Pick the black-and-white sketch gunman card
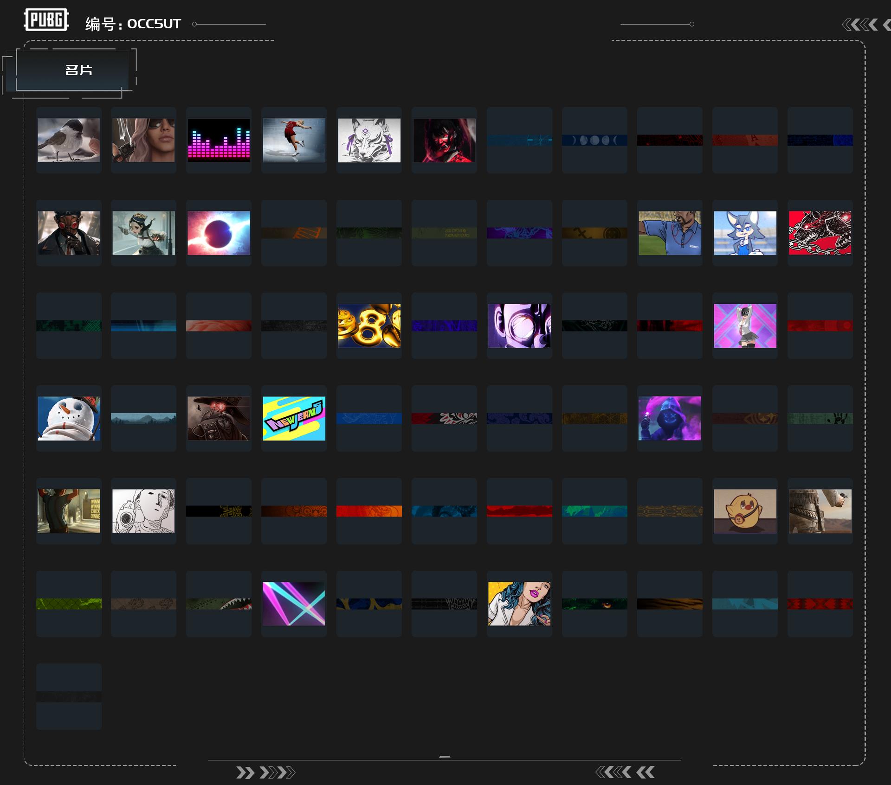This screenshot has height=785, width=891. [x=144, y=511]
